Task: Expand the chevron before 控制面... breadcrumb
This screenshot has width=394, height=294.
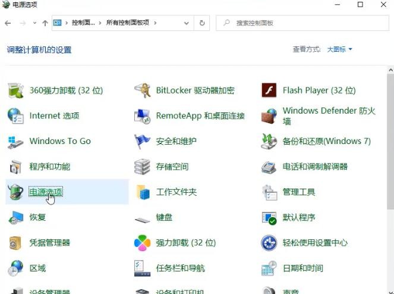Action: (67, 23)
